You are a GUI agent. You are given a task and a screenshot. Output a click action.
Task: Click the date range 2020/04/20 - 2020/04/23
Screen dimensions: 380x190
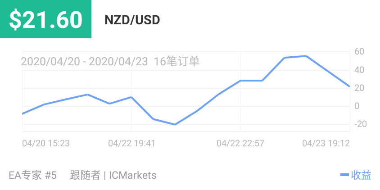85,61
